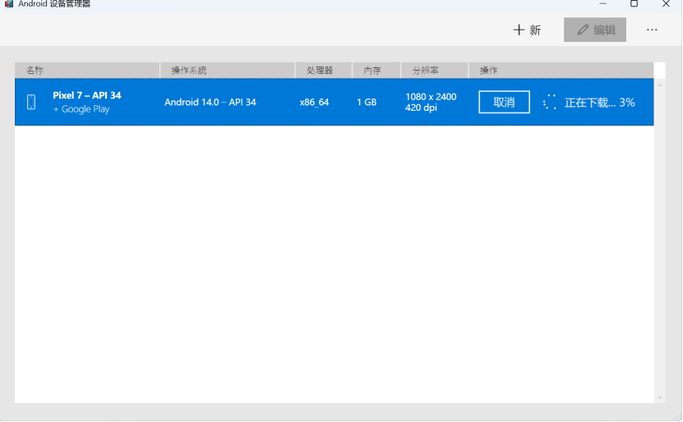The height and width of the screenshot is (422, 683).
Task: Click Android 14.0 – API 34 cell
Action: (210, 103)
